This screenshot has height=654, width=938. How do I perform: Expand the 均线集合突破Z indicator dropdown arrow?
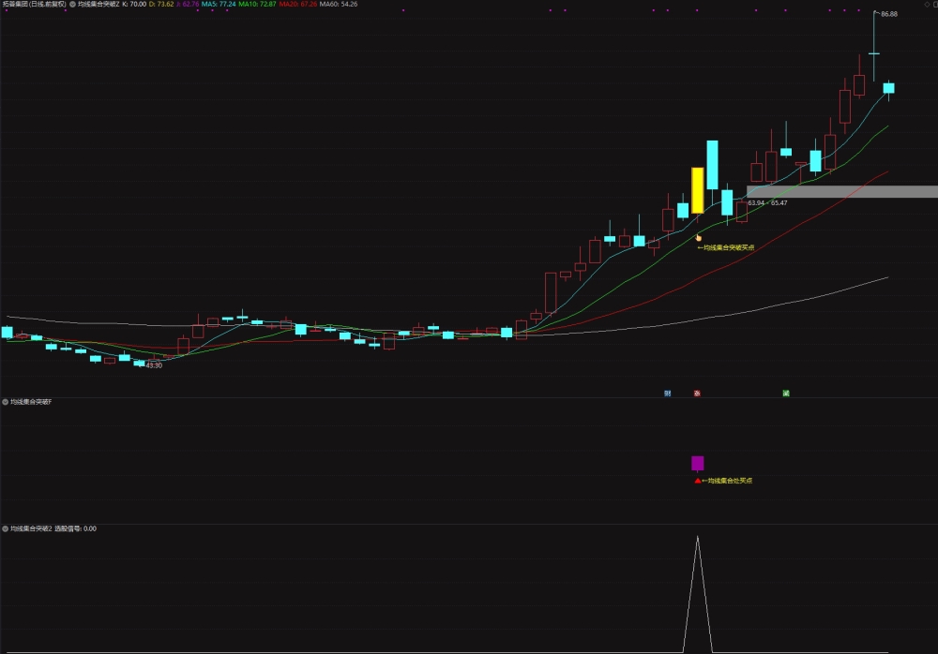coord(73,4)
